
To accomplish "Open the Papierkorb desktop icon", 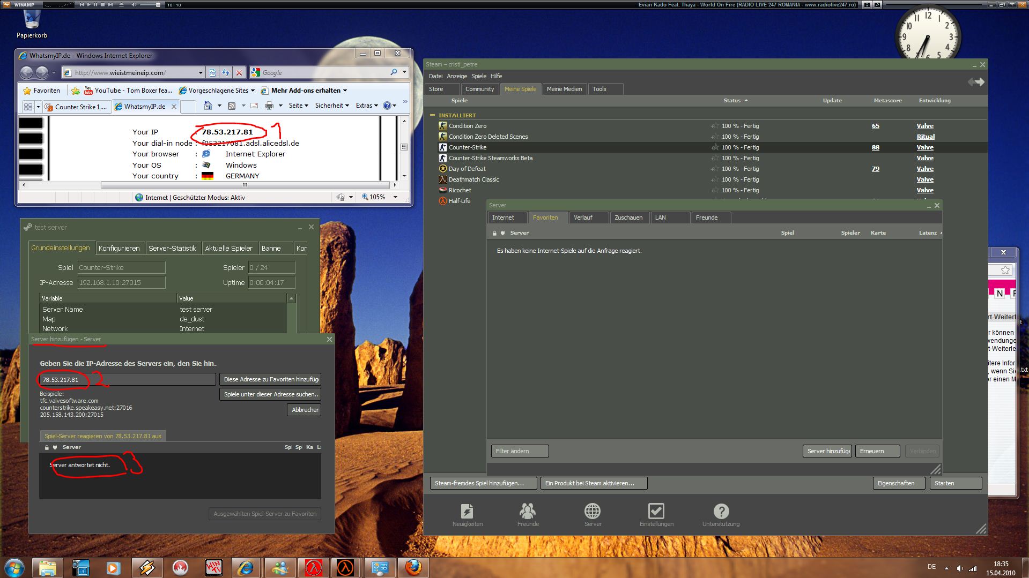I will point(32,25).
